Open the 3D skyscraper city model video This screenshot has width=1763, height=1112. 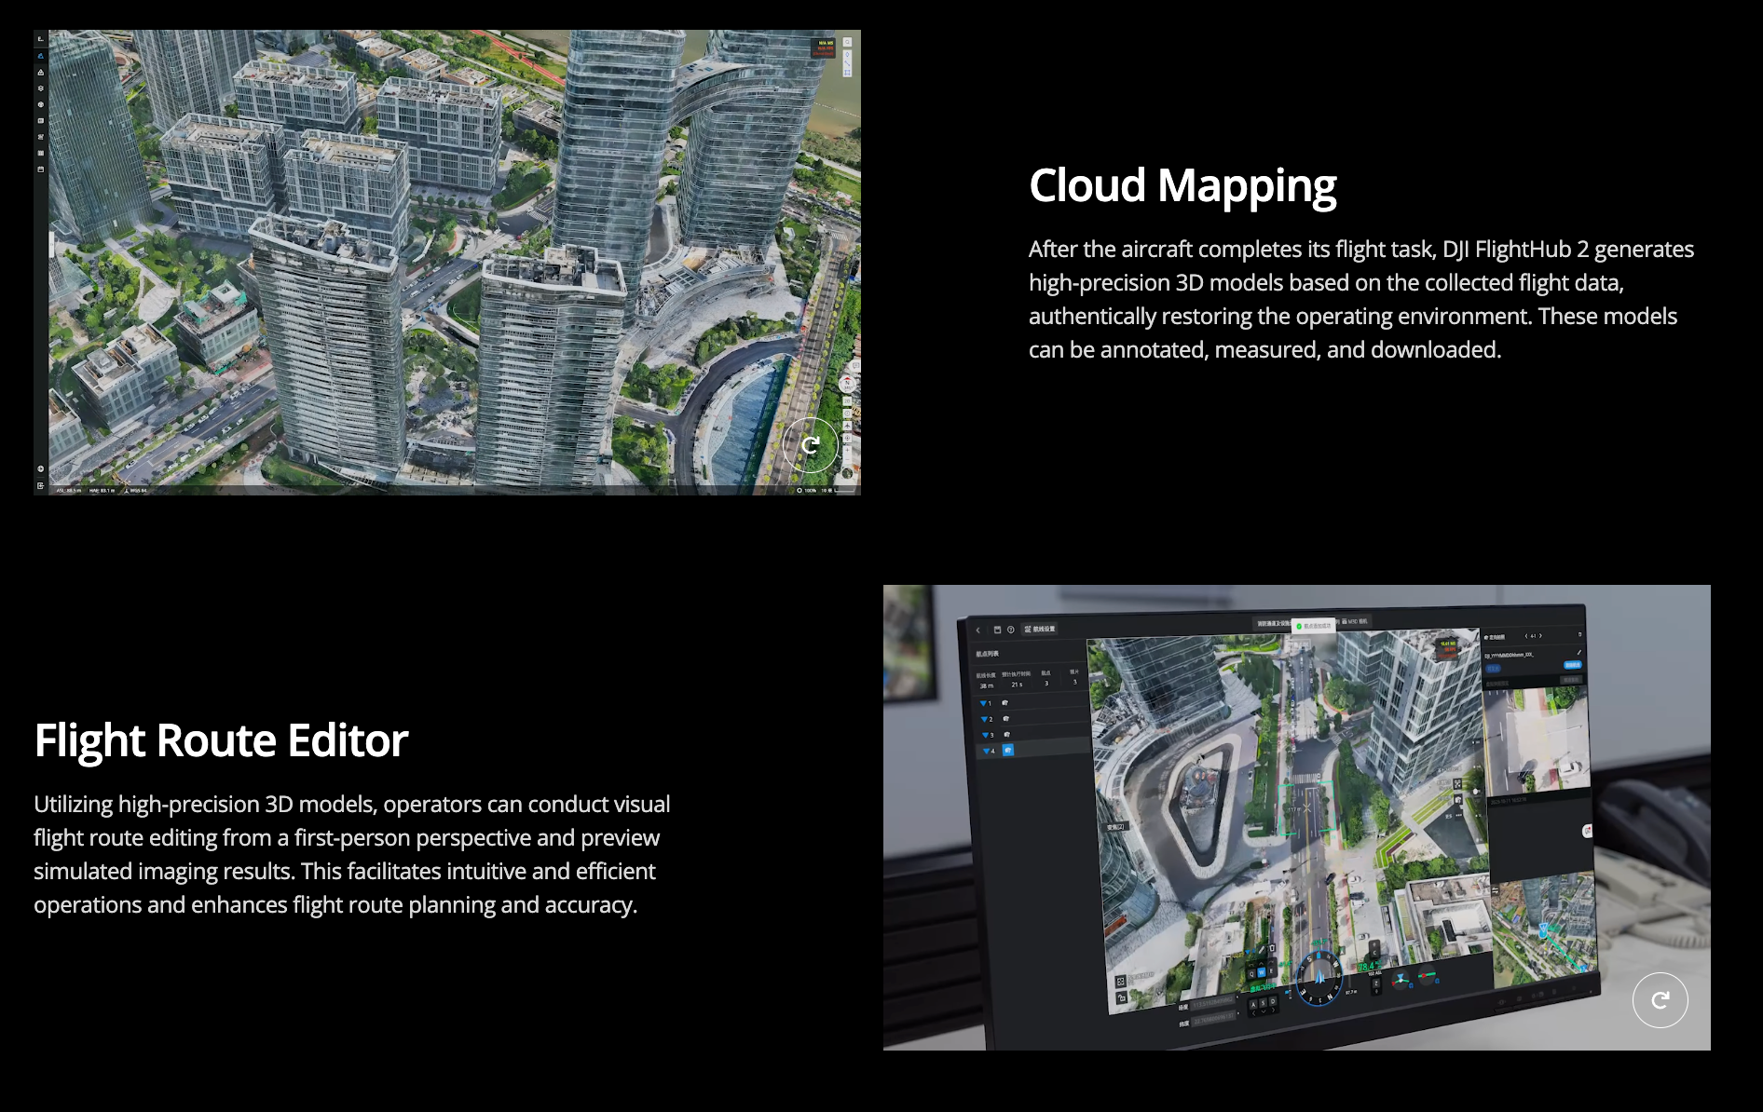point(447,263)
